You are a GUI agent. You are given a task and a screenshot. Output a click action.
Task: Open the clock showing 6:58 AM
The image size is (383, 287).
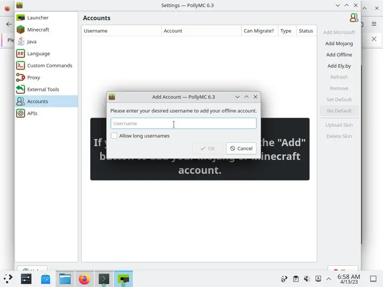click(x=349, y=279)
